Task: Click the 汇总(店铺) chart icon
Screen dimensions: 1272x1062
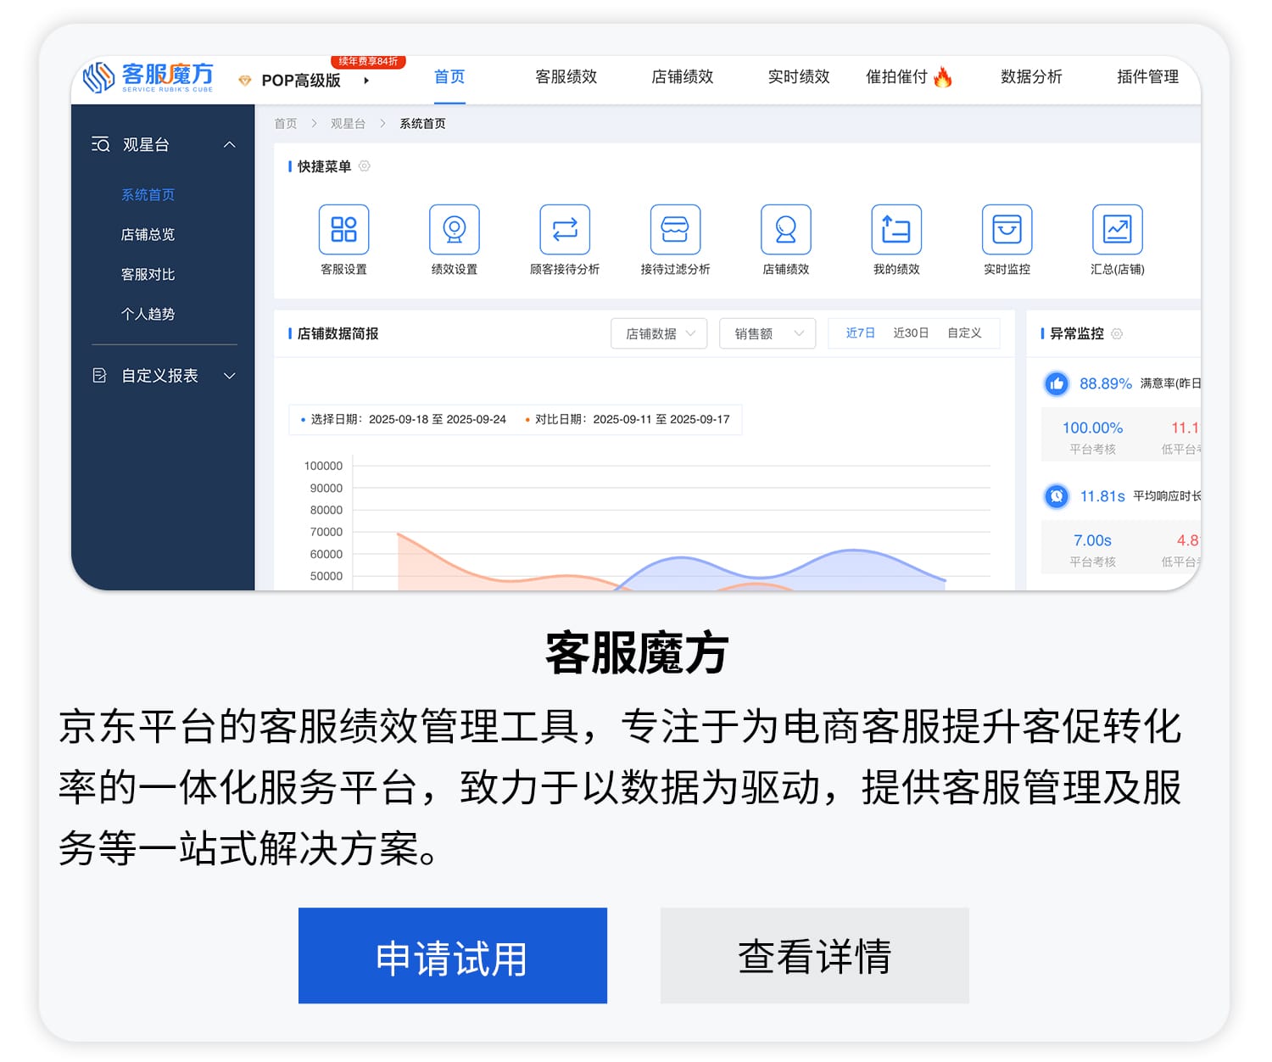Action: (1117, 230)
